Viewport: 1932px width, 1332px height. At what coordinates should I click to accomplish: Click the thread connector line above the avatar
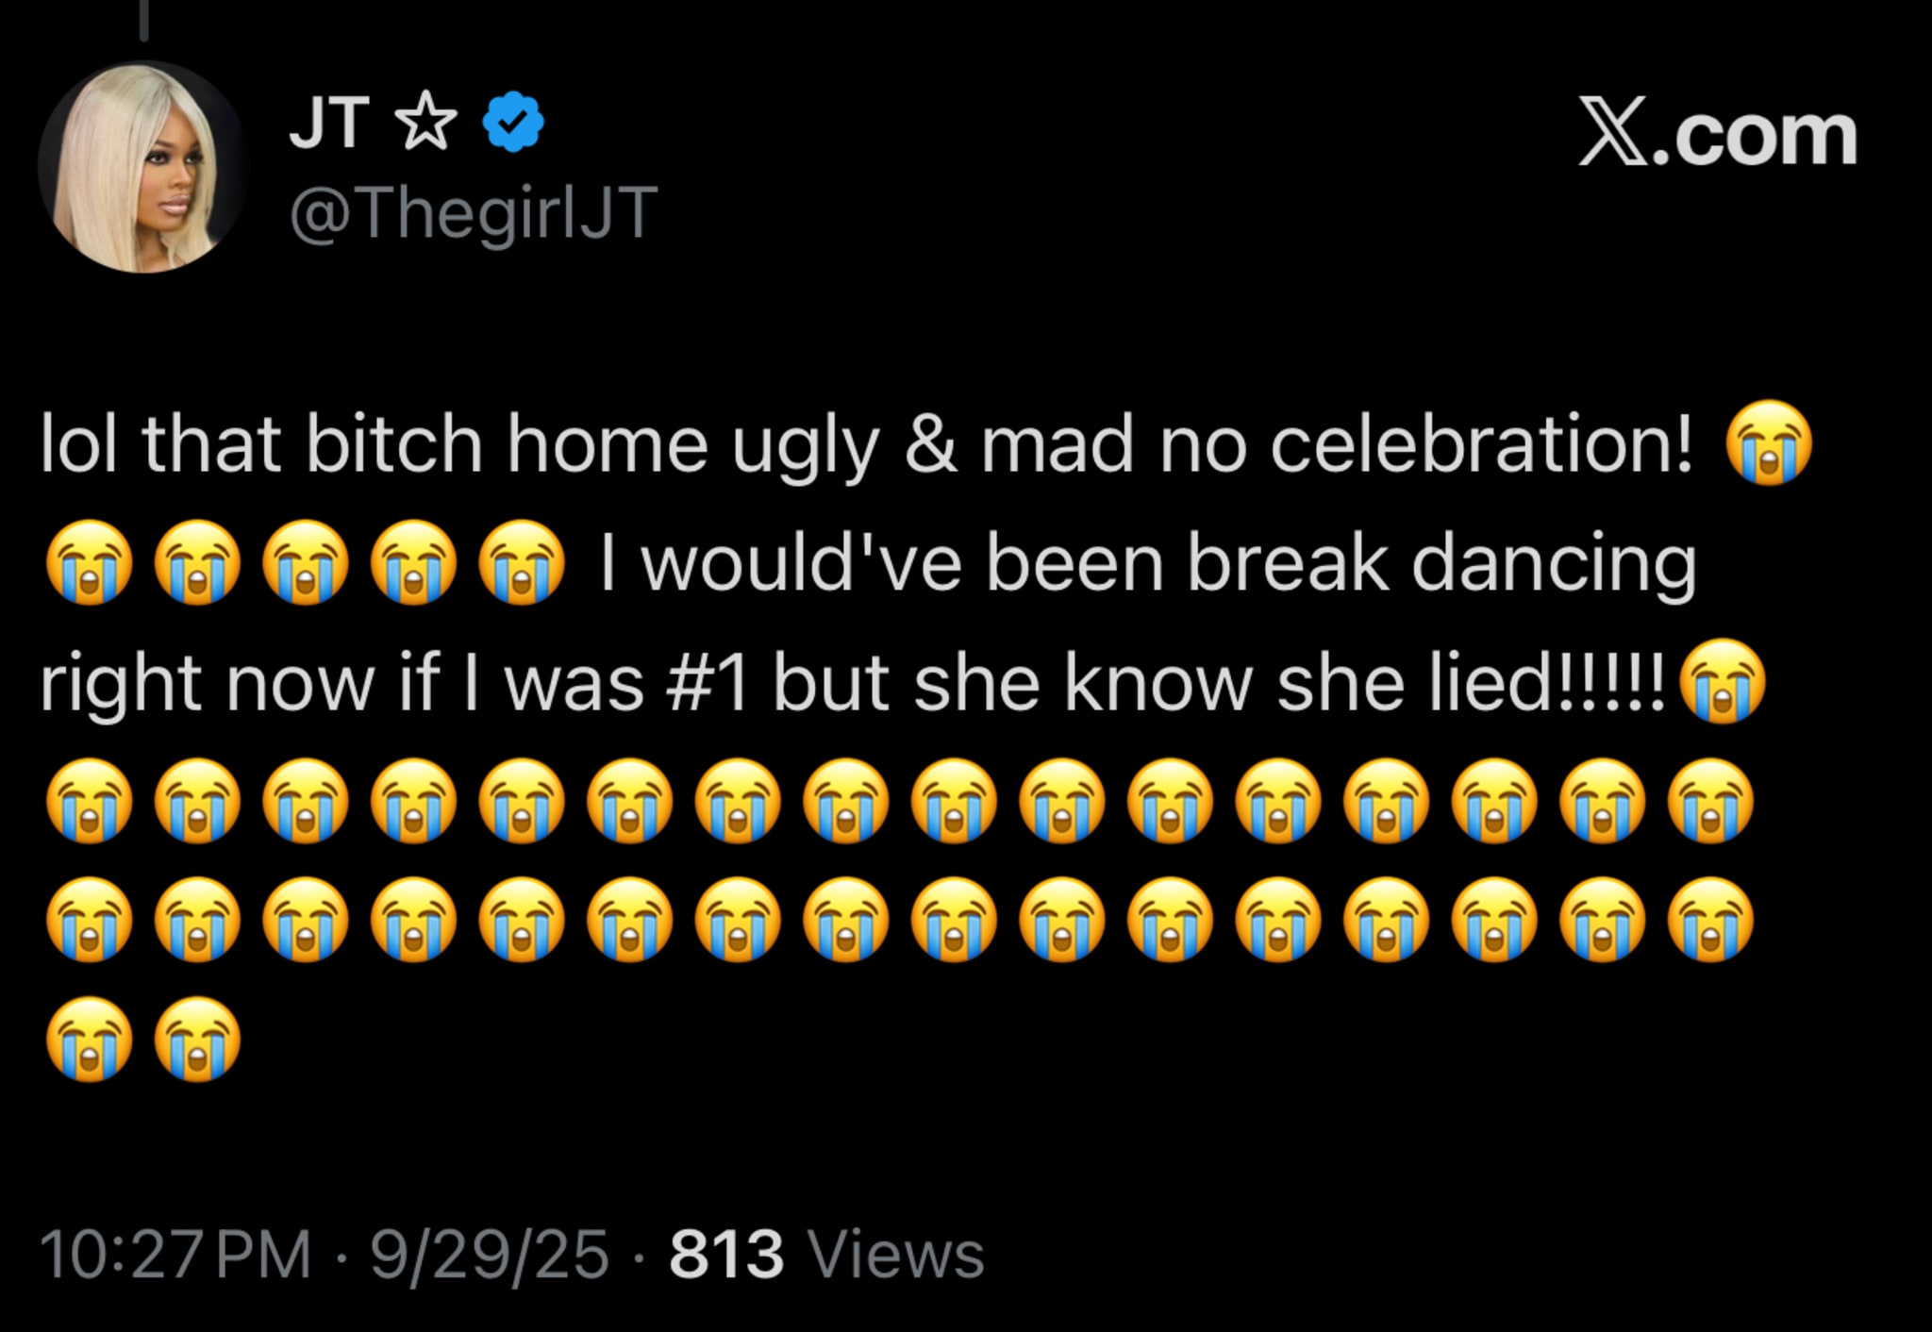pos(144,19)
